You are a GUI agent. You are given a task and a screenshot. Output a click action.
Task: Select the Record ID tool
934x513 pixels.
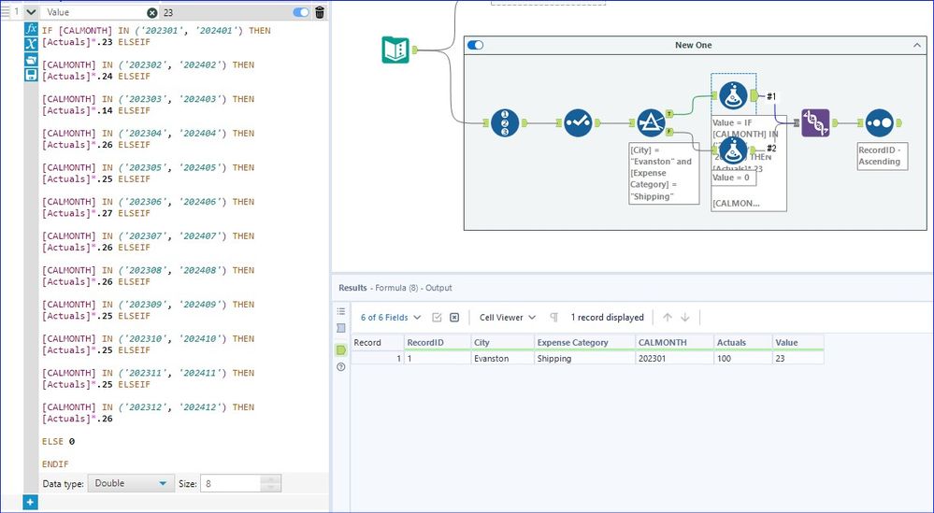point(505,123)
